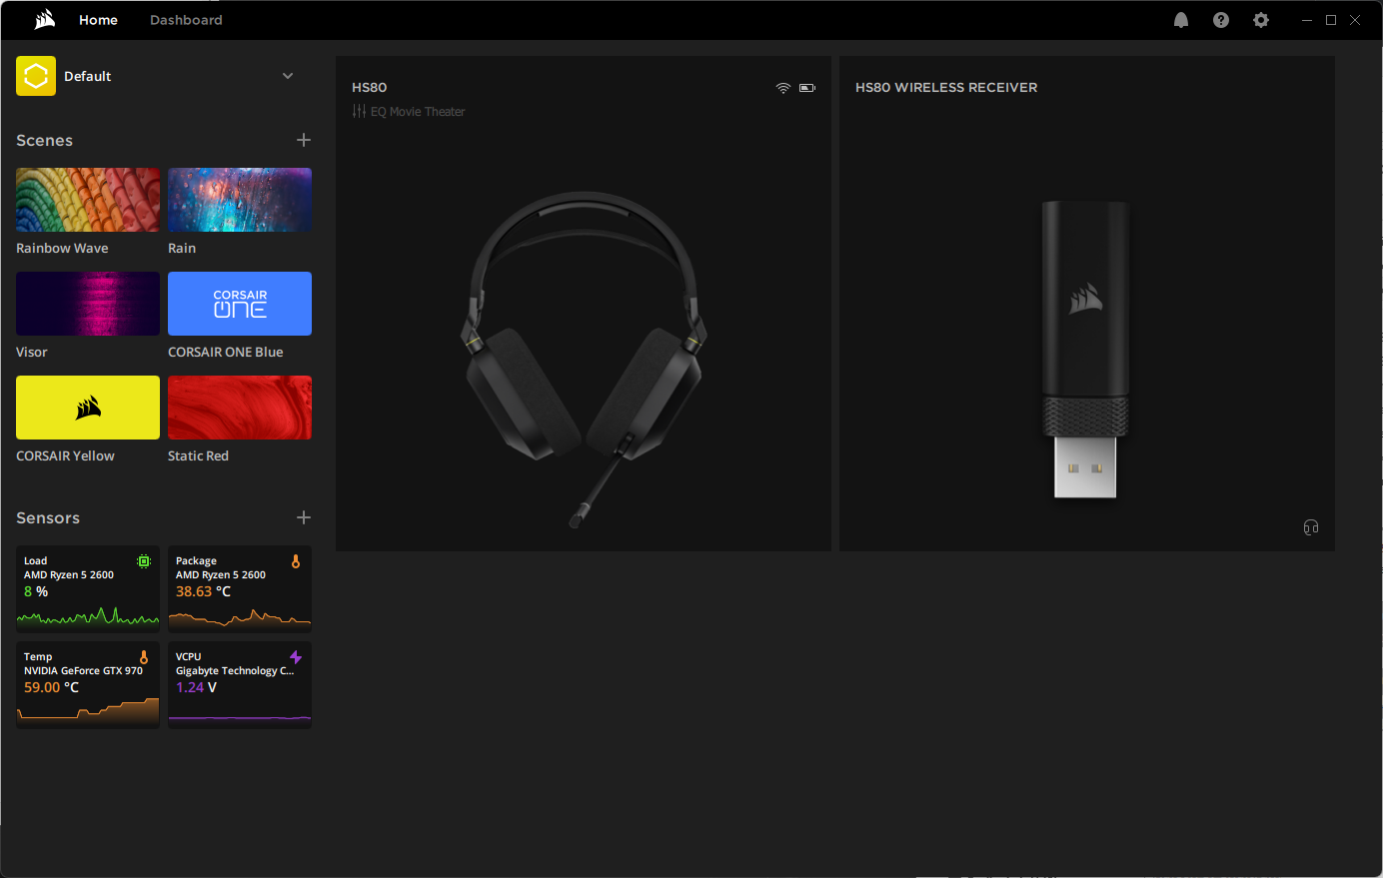The width and height of the screenshot is (1383, 878).
Task: Click the Visor scene name
Action: [x=32, y=352]
